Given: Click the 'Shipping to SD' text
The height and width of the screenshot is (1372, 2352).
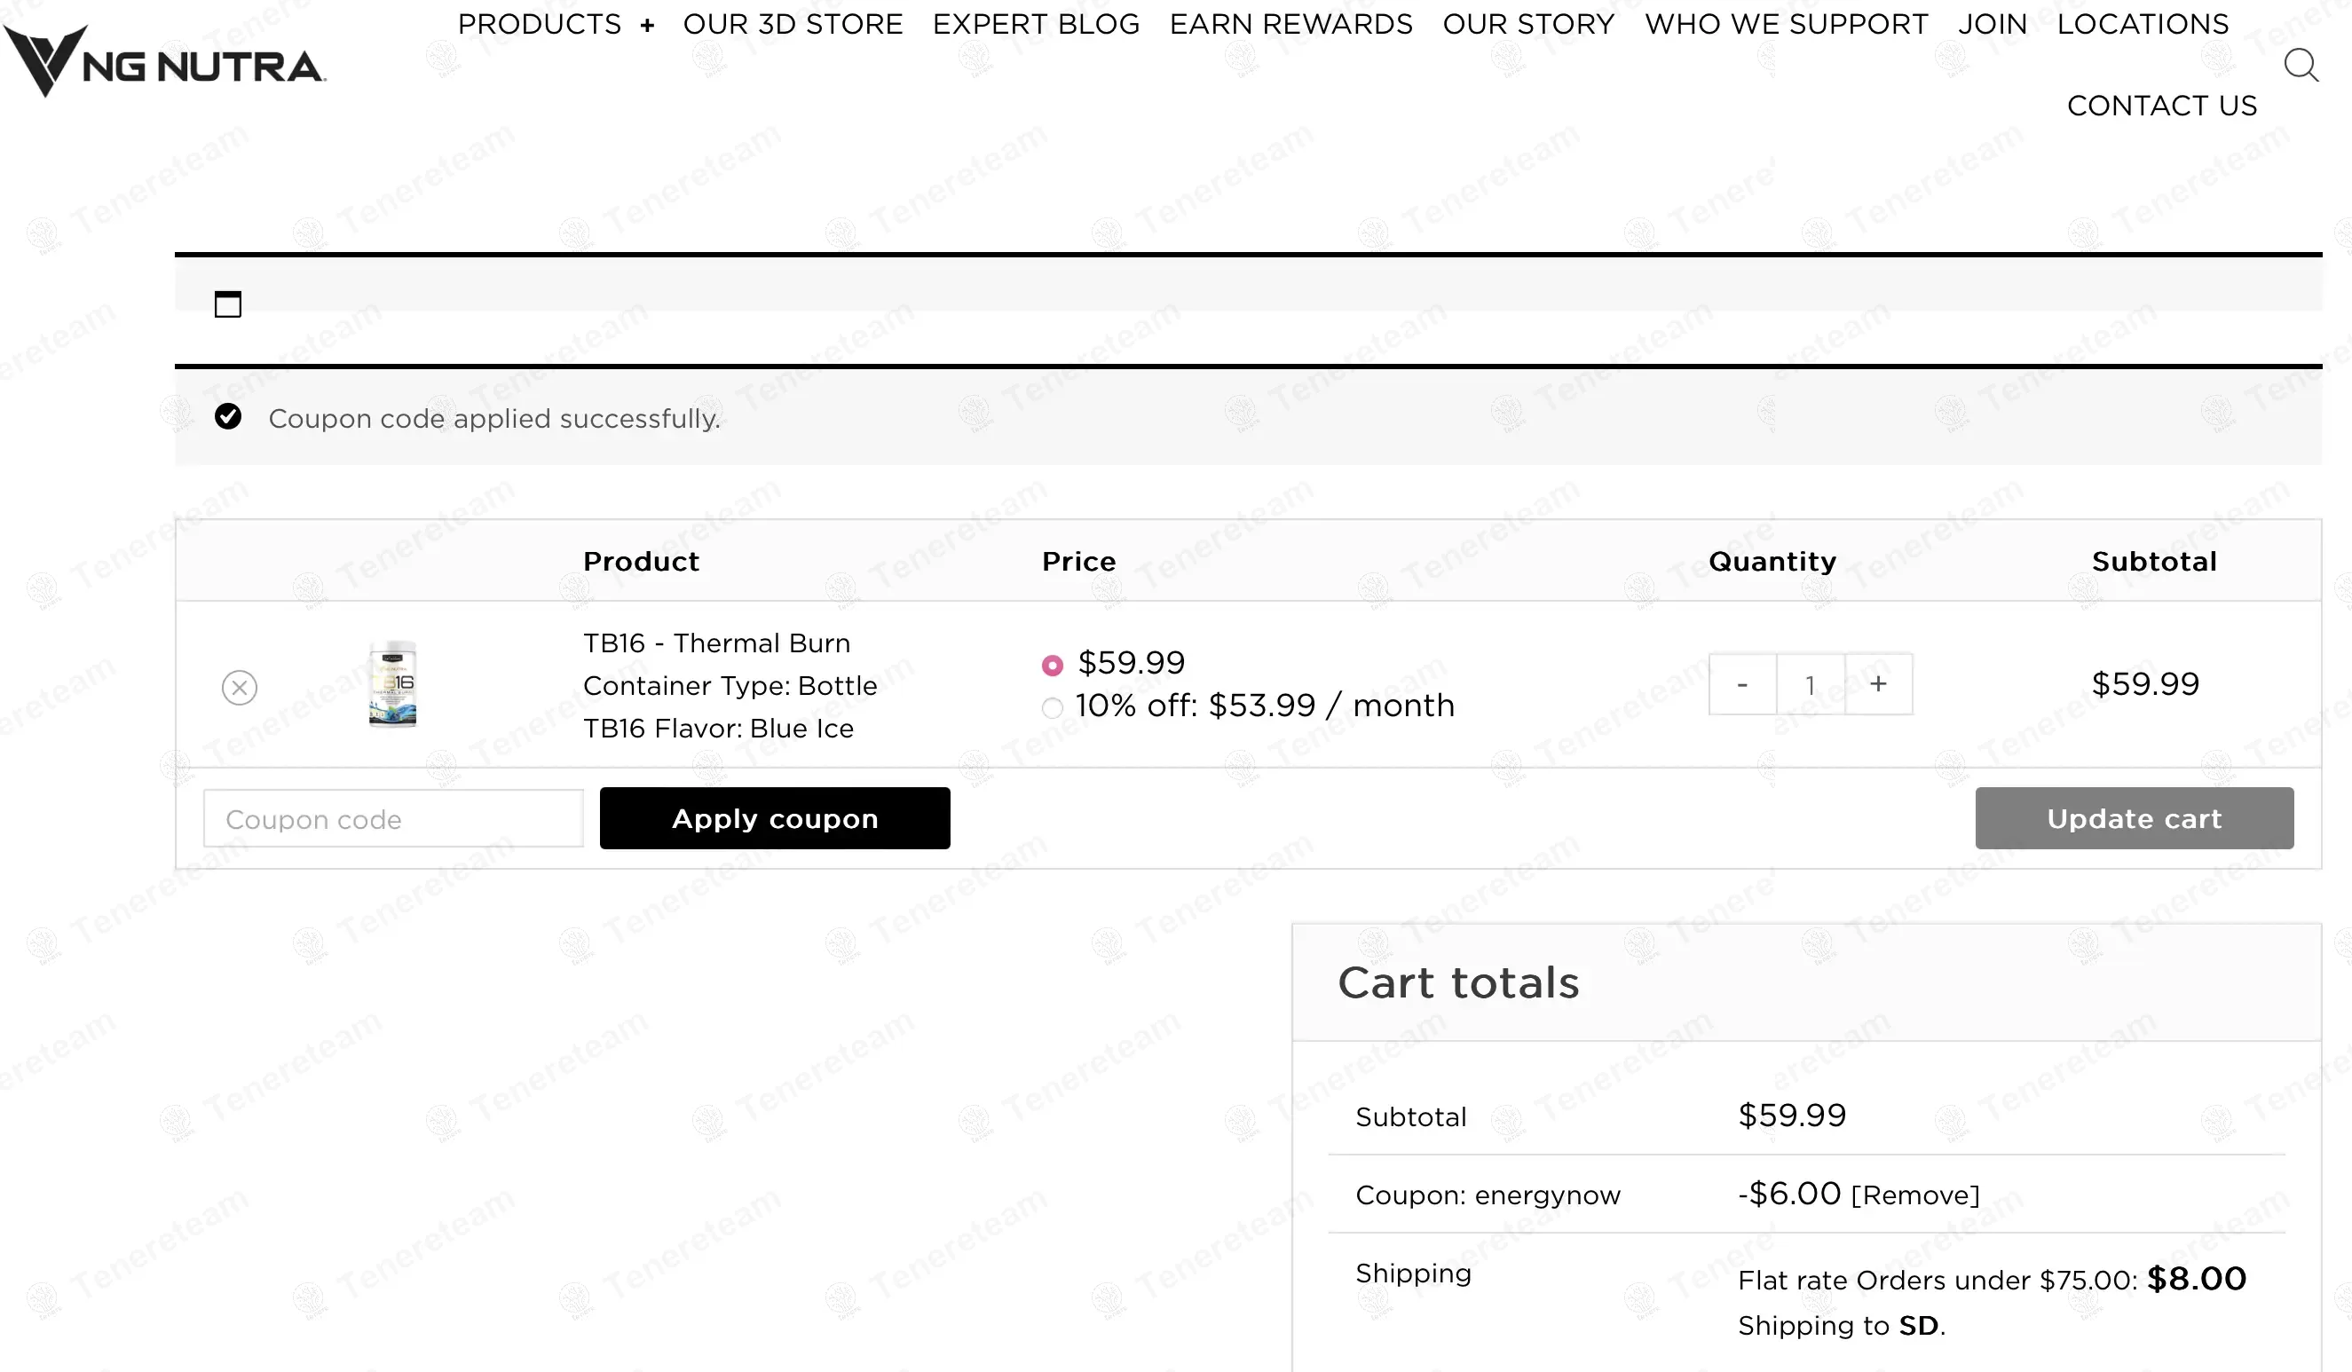Looking at the screenshot, I should (1842, 1326).
